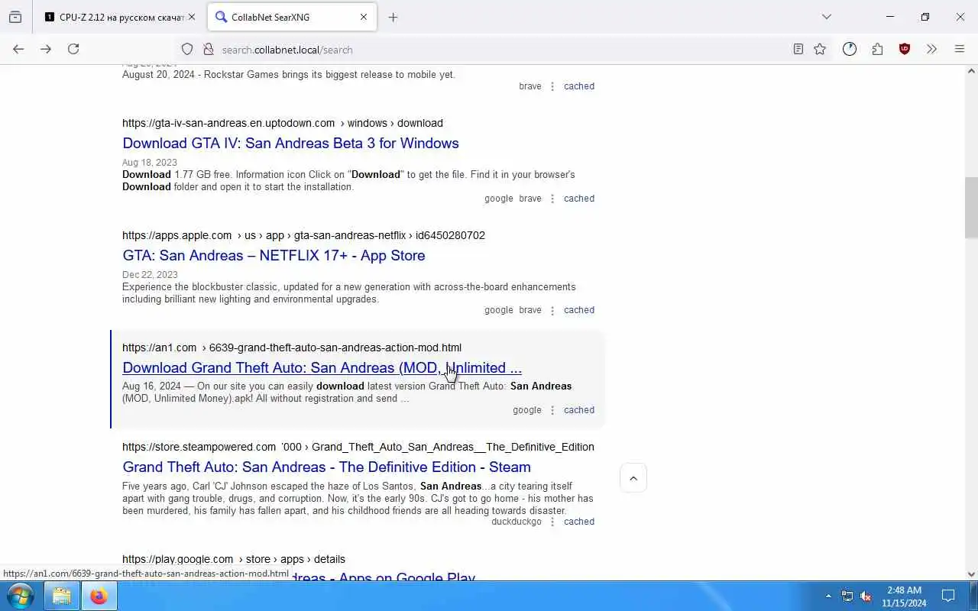Screen dimensions: 978x611
Task: Open cached link of the Steam result
Action: pos(579,522)
